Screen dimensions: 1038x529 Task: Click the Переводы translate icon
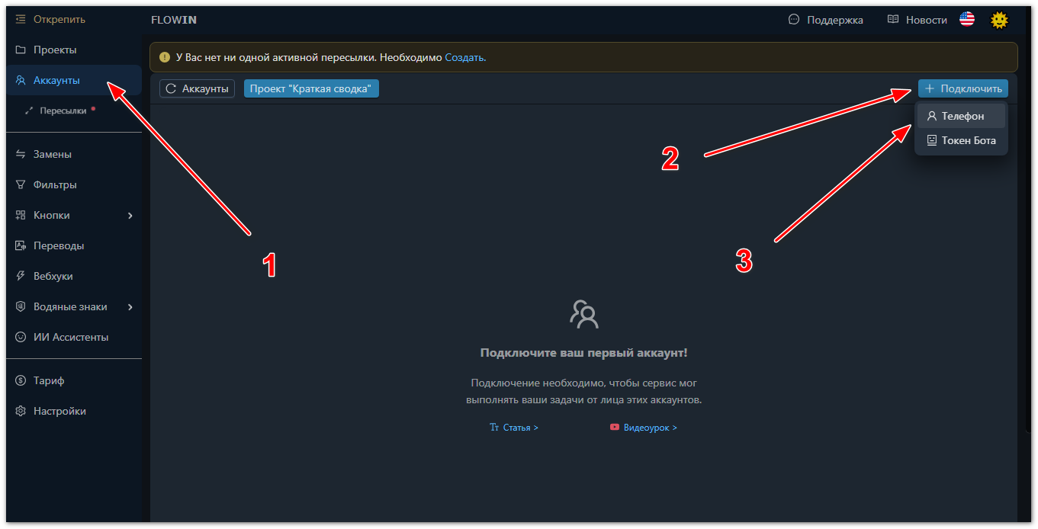[x=21, y=245]
